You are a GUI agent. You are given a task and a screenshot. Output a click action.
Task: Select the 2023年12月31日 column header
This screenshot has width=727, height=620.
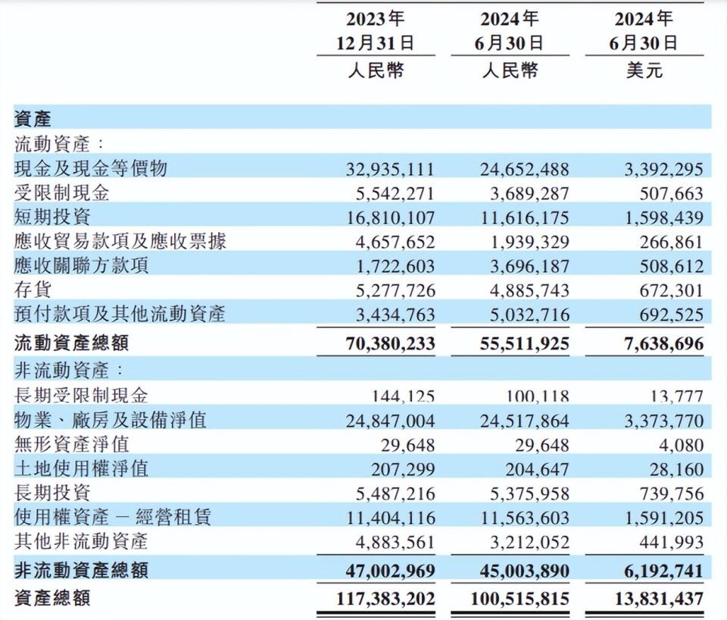376,31
